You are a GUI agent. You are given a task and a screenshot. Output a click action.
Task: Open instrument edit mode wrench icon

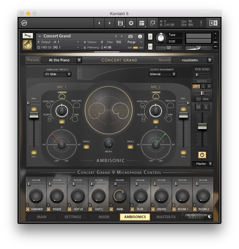(28, 36)
